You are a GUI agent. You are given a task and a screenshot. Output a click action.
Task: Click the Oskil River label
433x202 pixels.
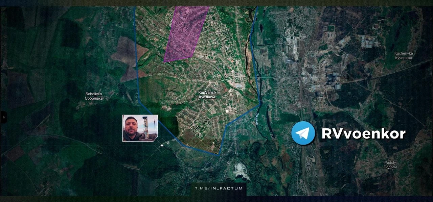tap(257, 119)
